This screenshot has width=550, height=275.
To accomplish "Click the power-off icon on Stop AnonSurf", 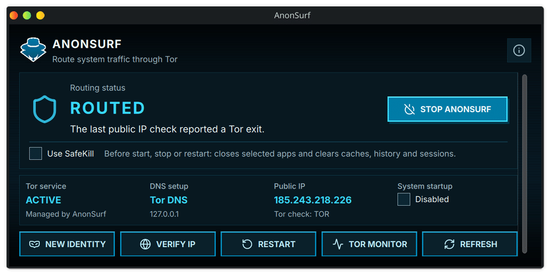I will click(409, 109).
